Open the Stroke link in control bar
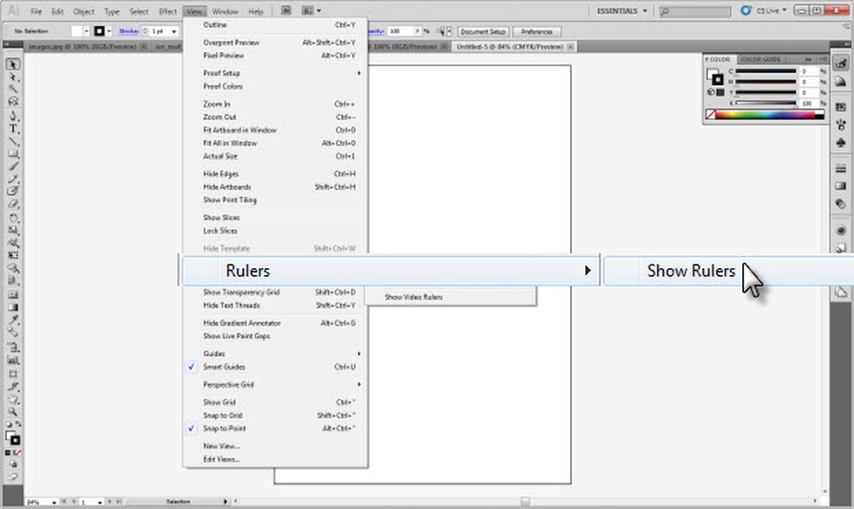 [129, 31]
